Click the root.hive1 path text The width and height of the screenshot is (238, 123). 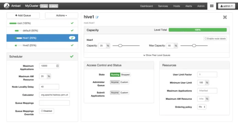[89, 23]
